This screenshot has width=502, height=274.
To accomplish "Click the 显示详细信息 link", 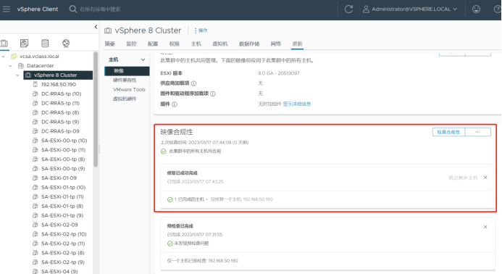I will (297, 104).
